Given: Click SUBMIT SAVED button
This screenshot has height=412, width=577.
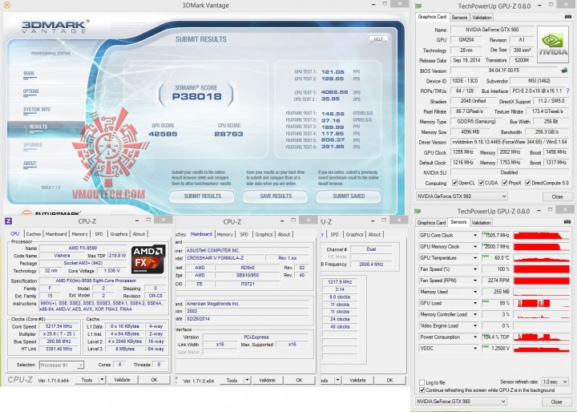Looking at the screenshot, I should click(349, 196).
